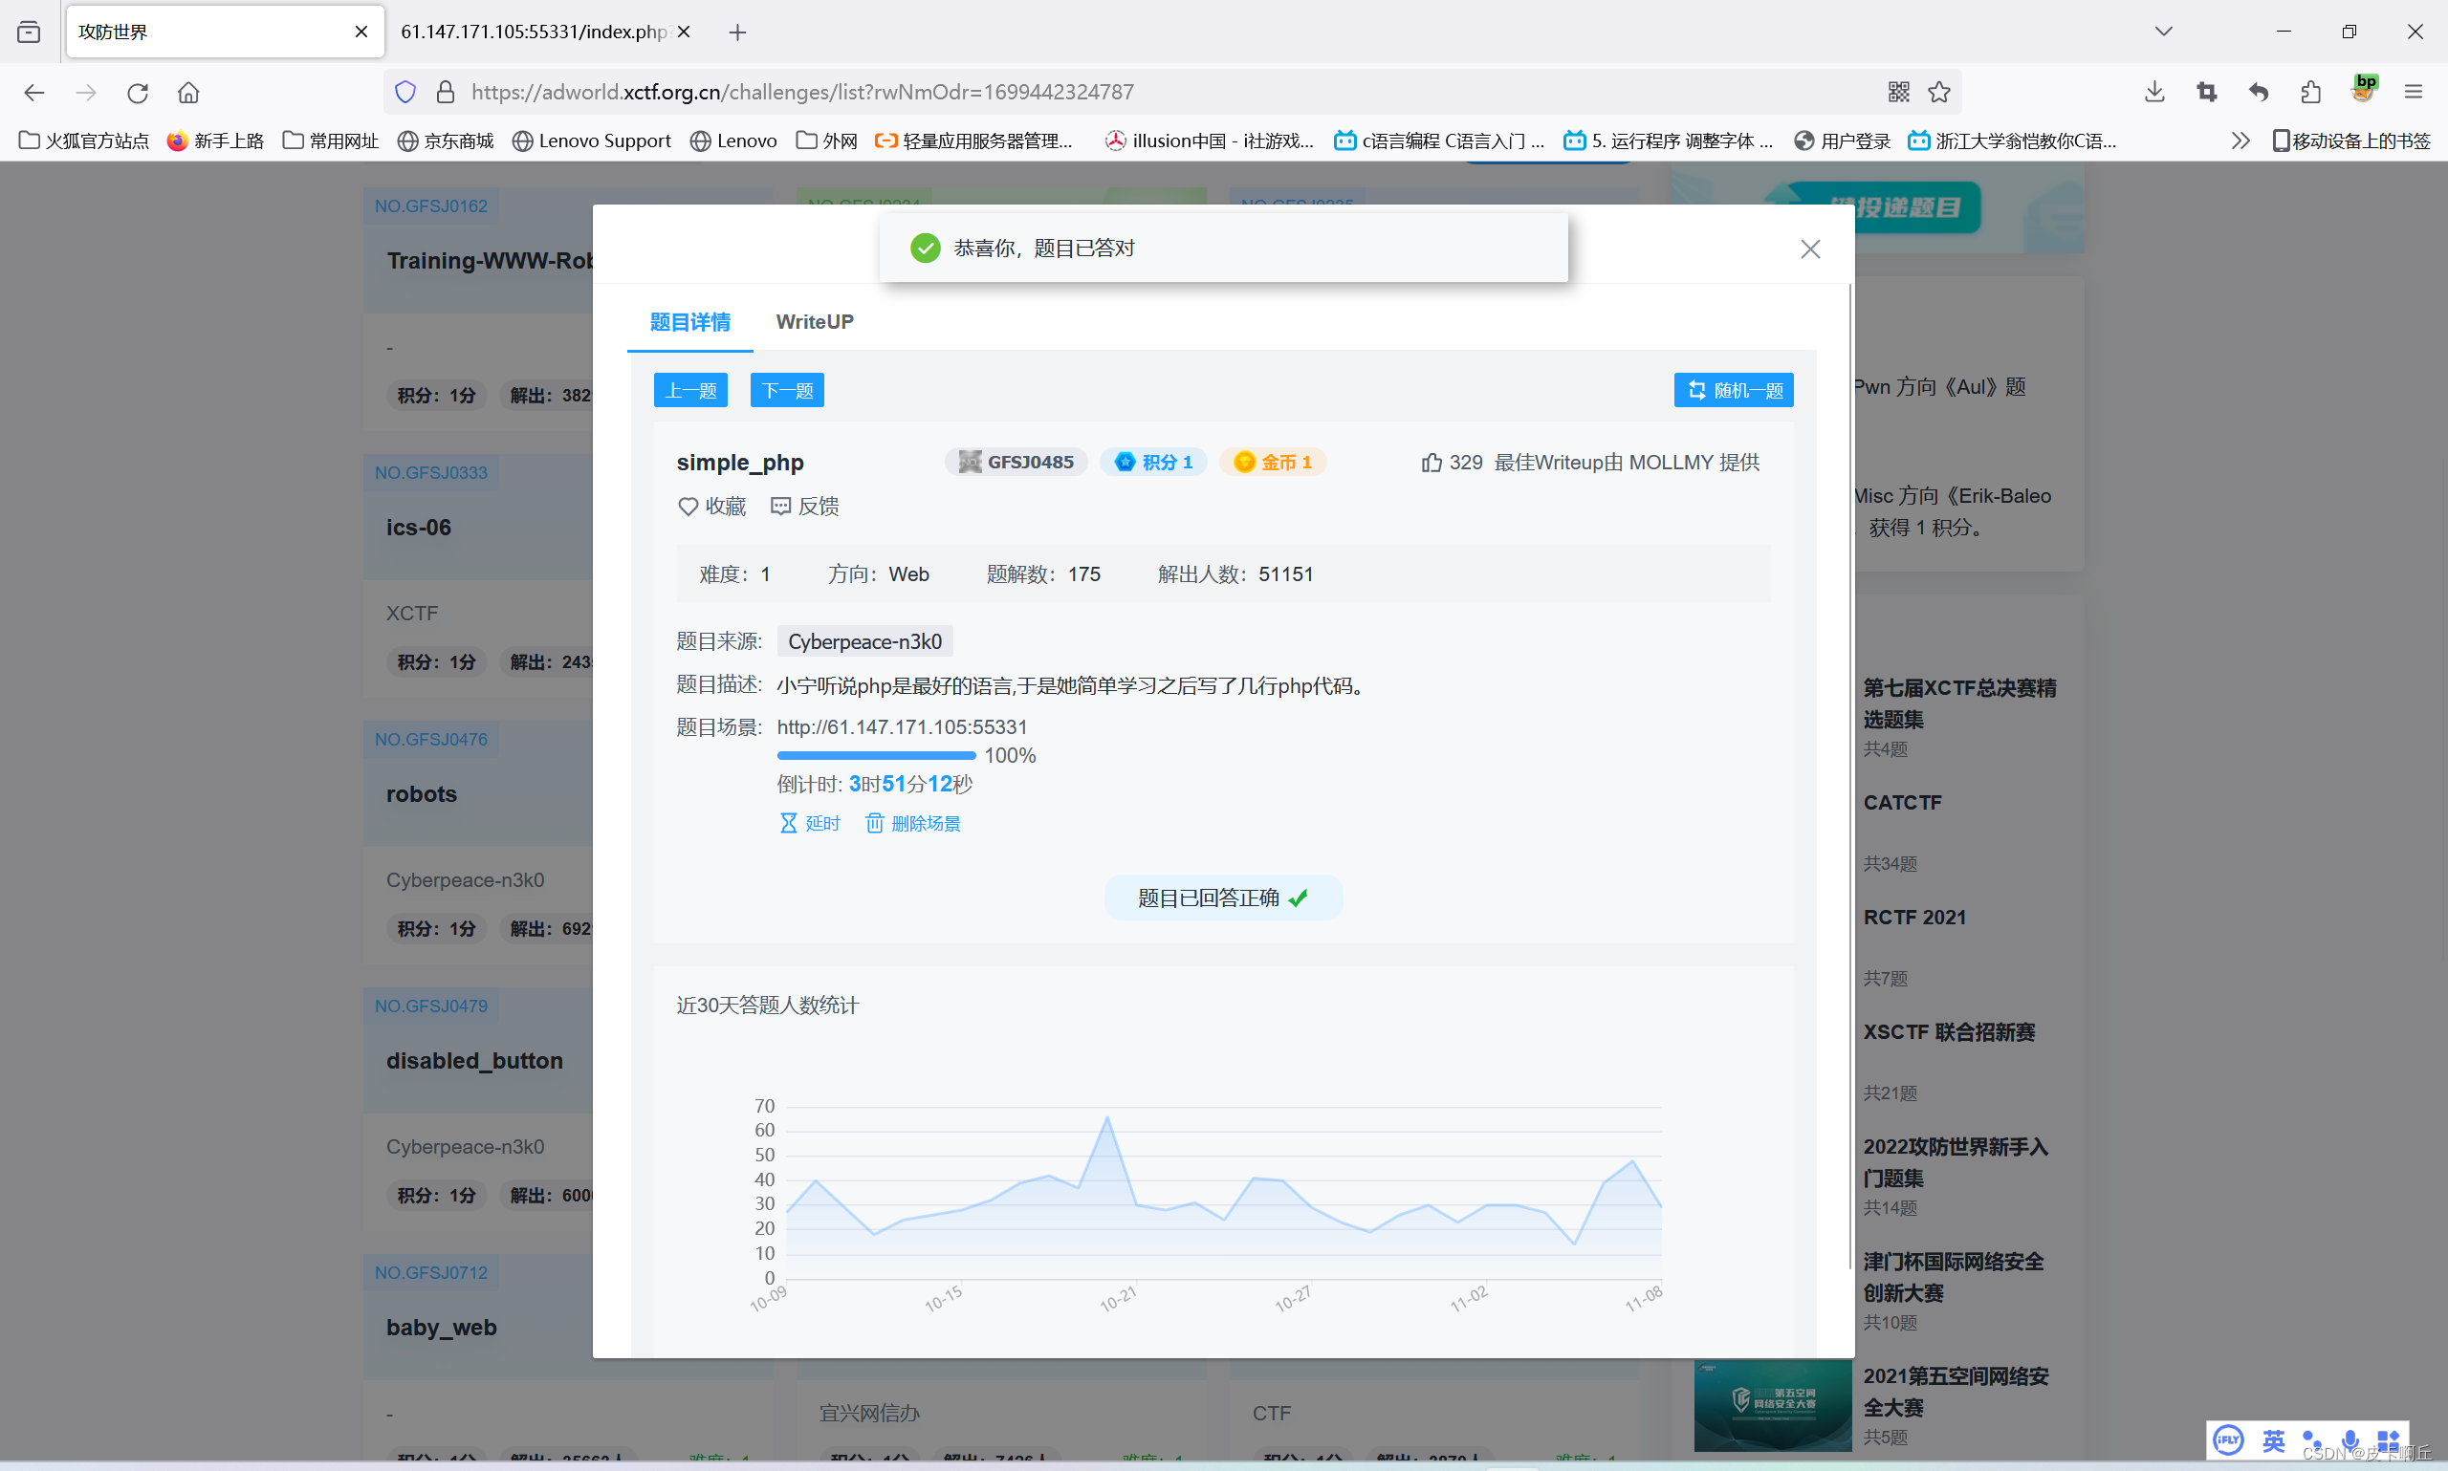The image size is (2448, 1471).
Task: Open the tab list dropdown chevron
Action: (2163, 31)
